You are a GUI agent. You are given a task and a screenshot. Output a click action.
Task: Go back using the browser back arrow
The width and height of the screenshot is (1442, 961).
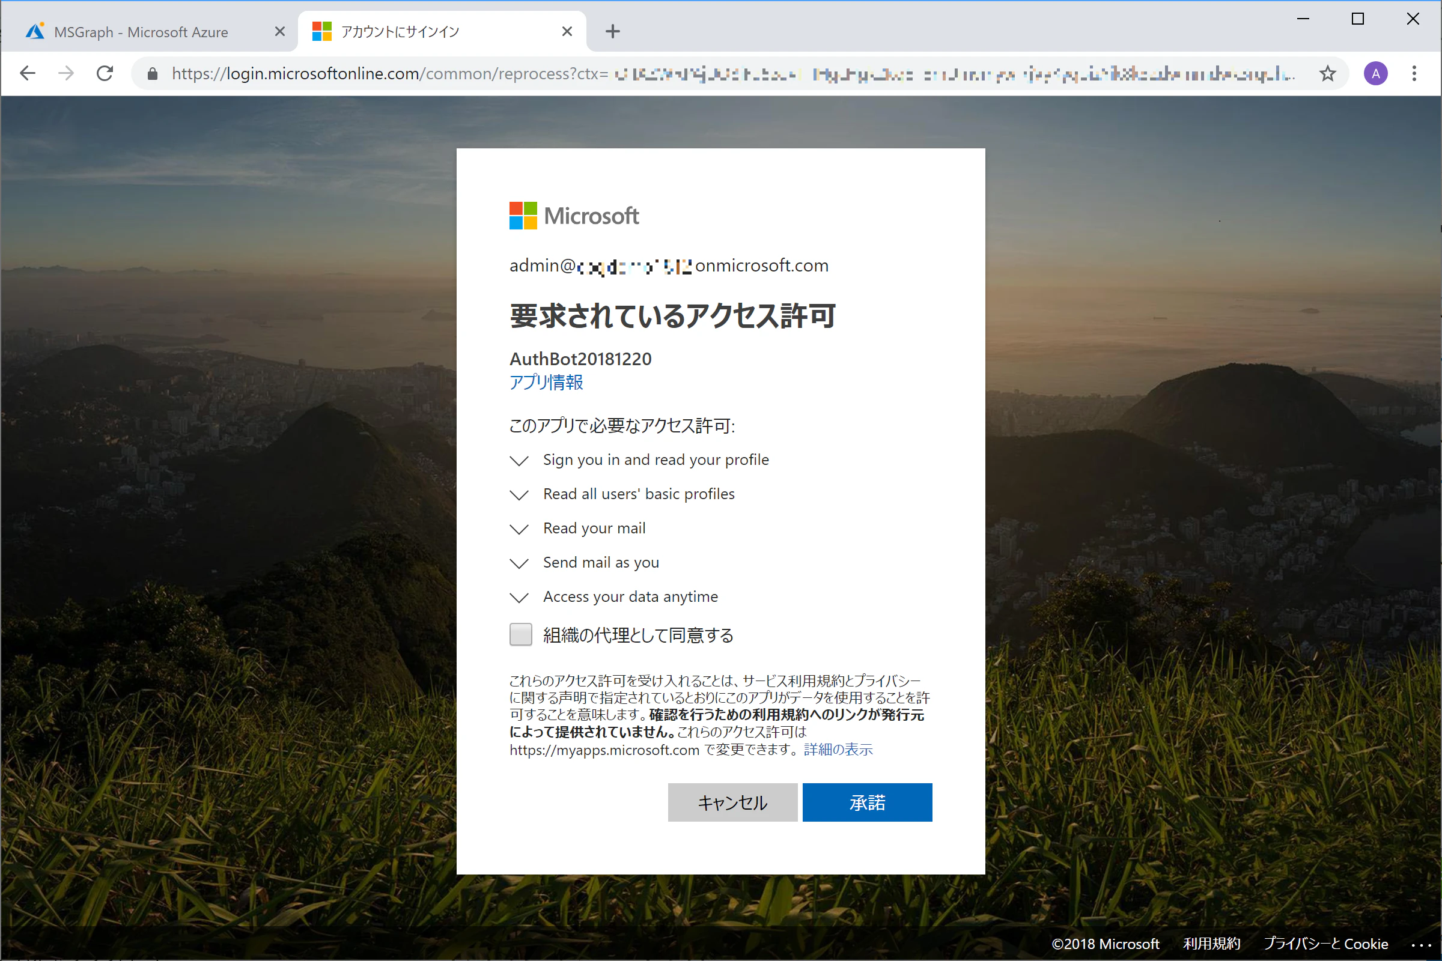point(28,73)
